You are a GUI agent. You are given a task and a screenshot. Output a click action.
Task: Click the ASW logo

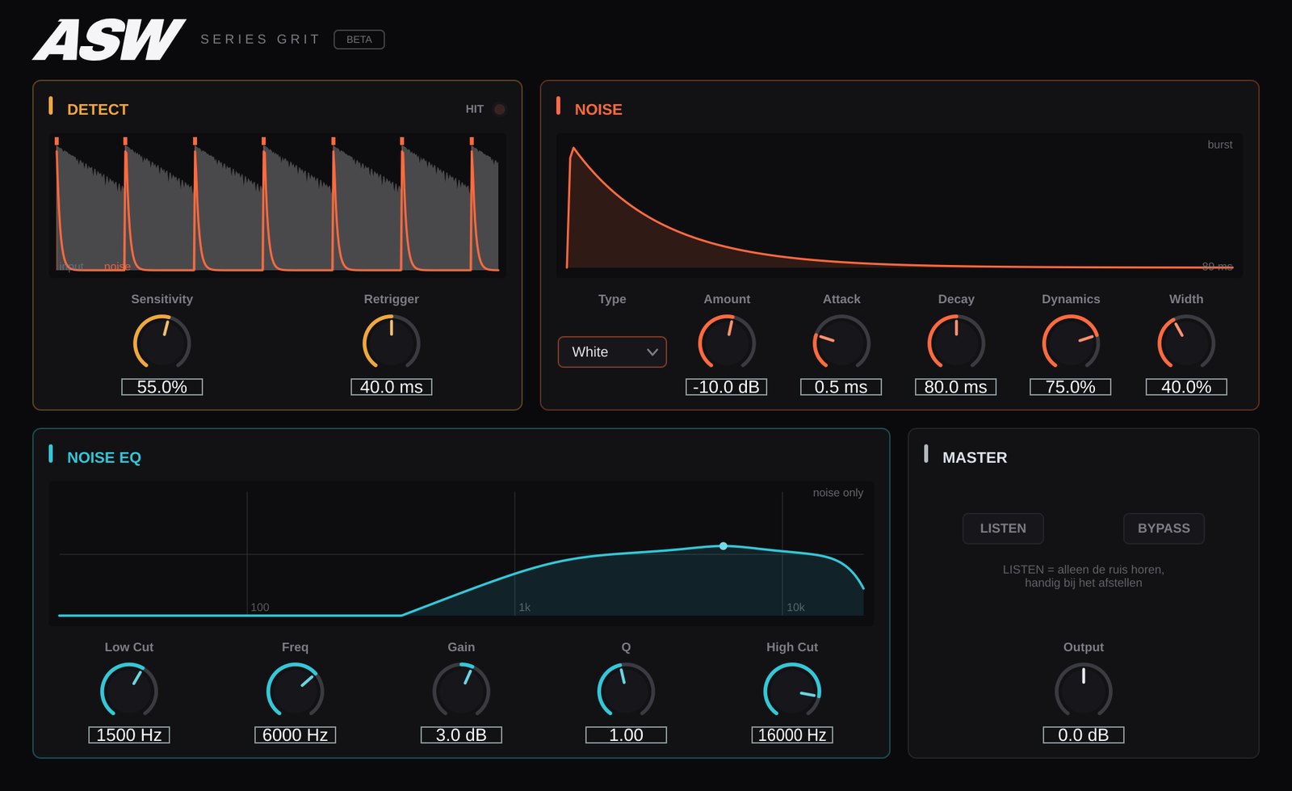coord(109,40)
